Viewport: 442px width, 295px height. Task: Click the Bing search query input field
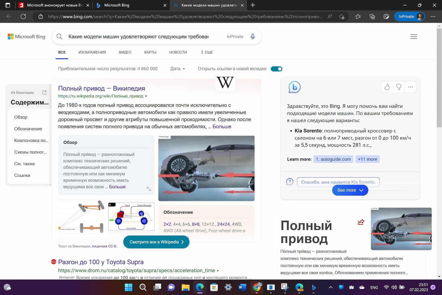(x=138, y=37)
